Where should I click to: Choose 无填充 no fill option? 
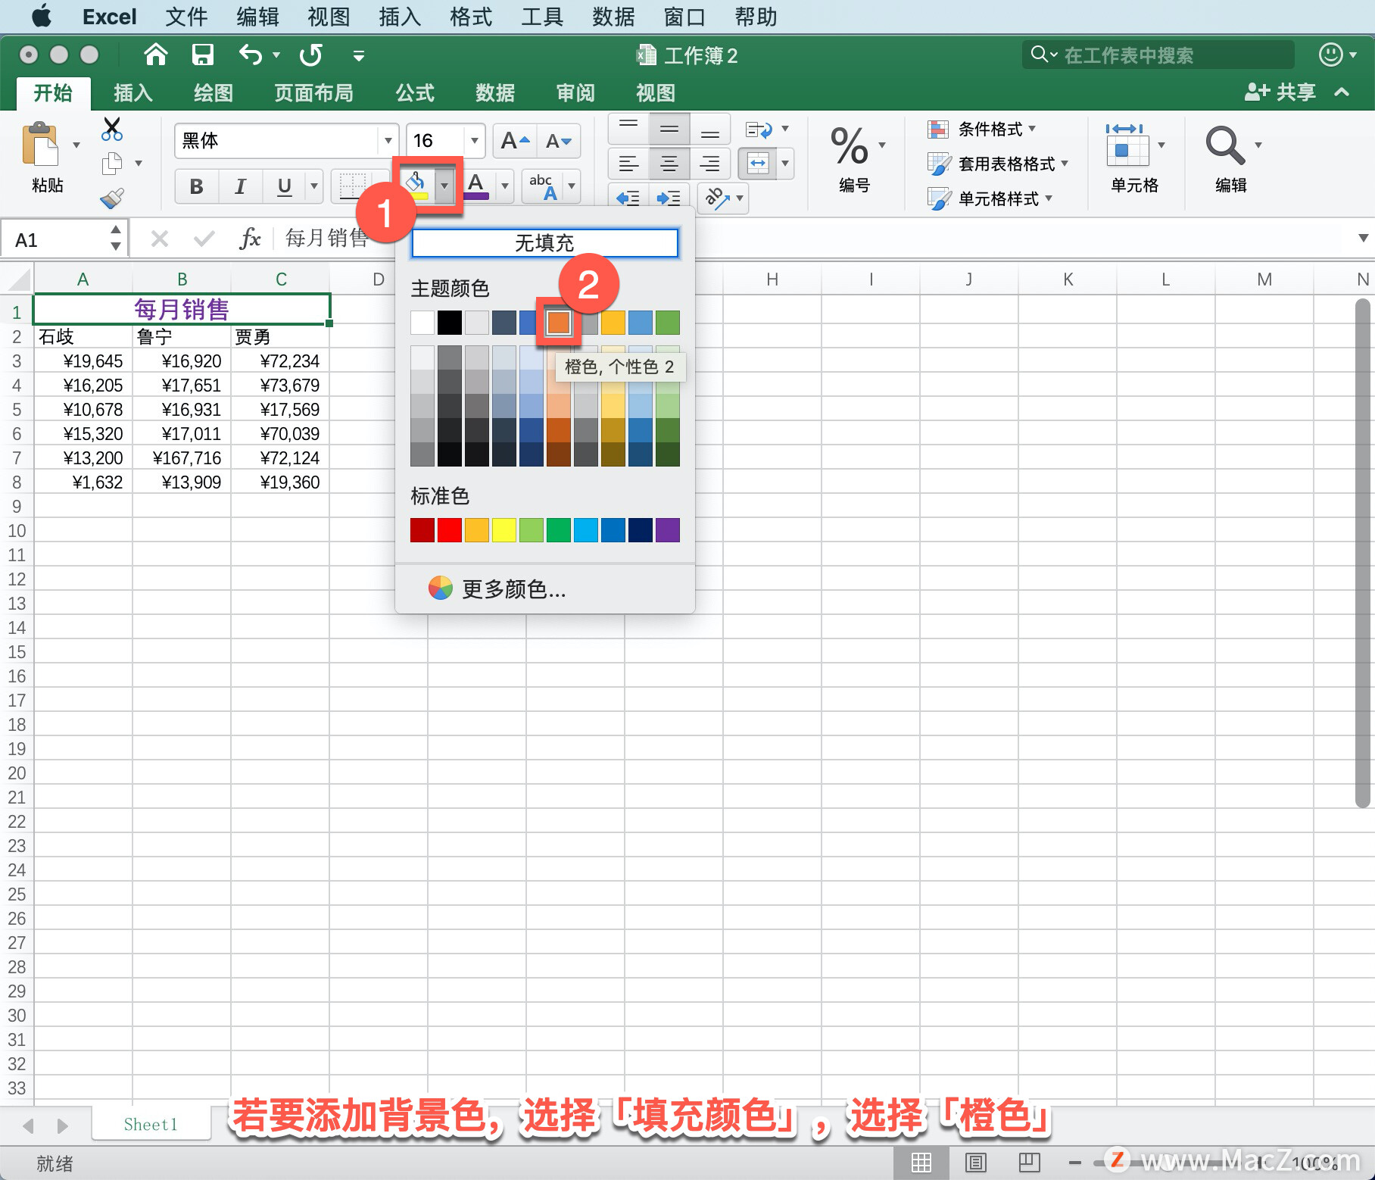(544, 243)
